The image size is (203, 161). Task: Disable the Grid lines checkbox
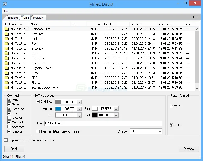click(38, 102)
